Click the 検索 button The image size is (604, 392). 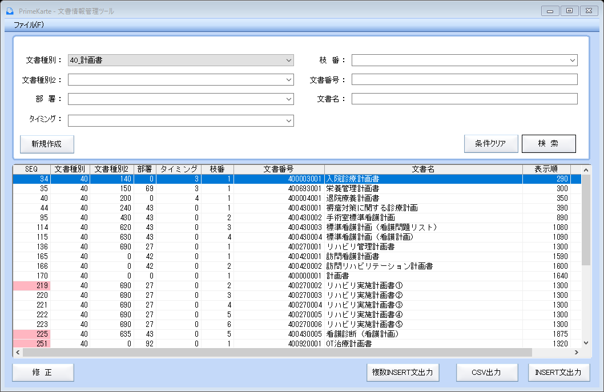549,144
